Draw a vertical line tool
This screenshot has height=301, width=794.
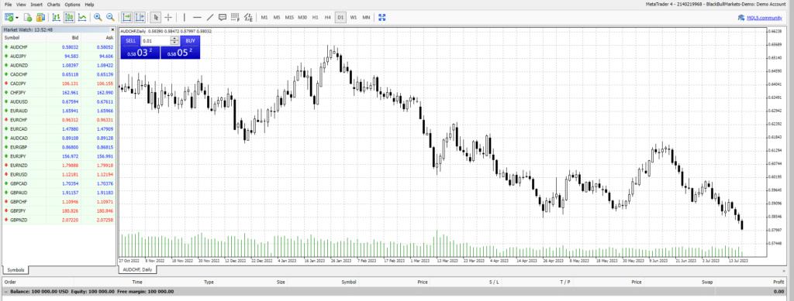(x=185, y=17)
